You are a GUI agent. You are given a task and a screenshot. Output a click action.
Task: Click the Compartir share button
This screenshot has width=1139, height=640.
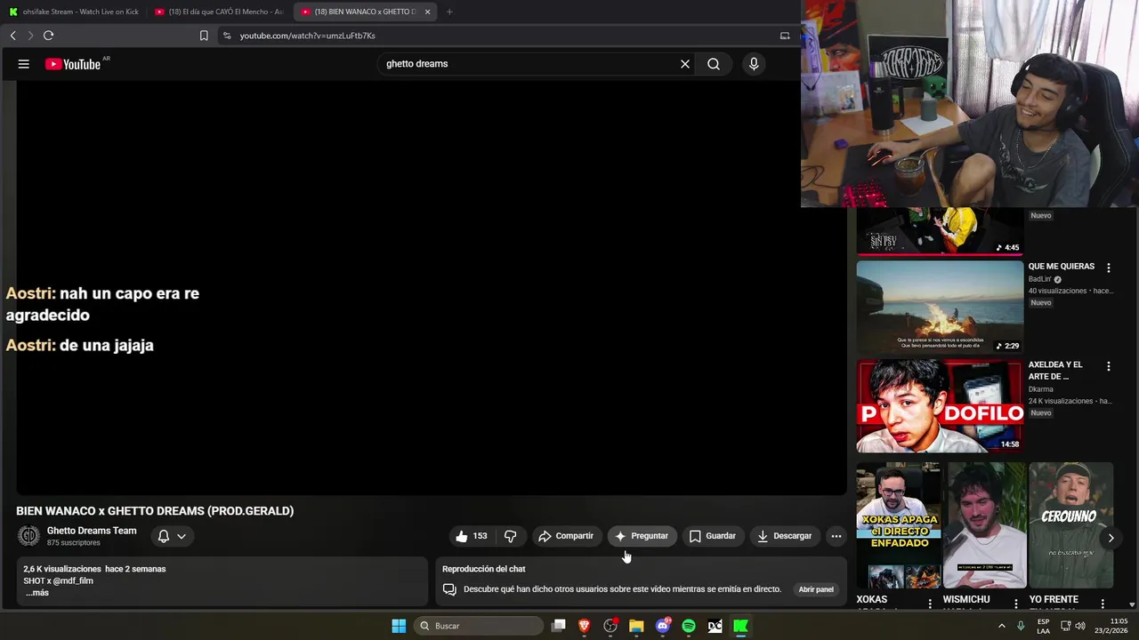click(566, 536)
